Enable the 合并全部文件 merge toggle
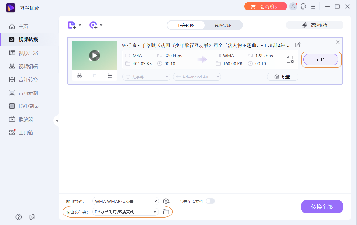The image size is (357, 225). point(210,201)
